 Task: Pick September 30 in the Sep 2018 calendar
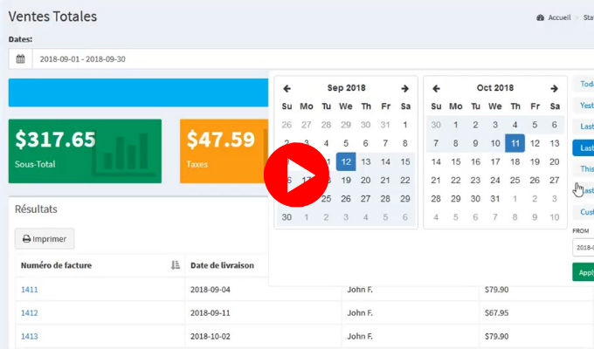tap(287, 217)
